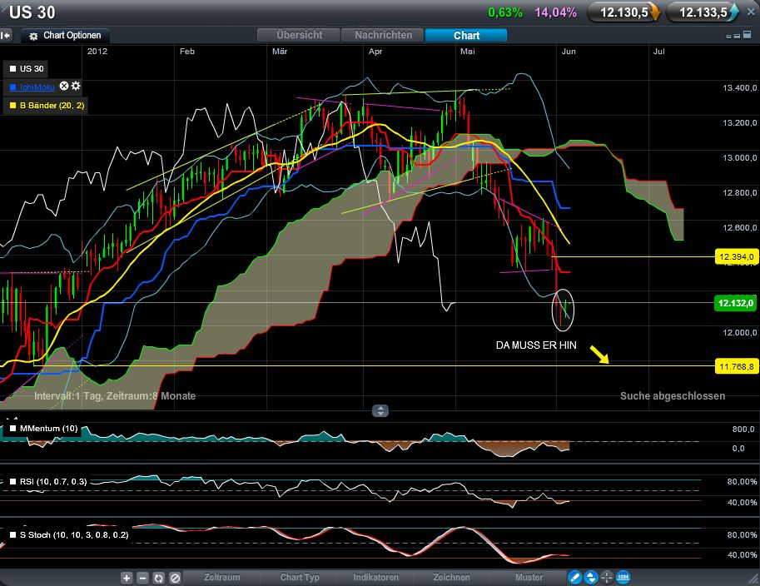The width and height of the screenshot is (760, 586).
Task: Click the green 12.132,0 current price tag
Action: 736,303
